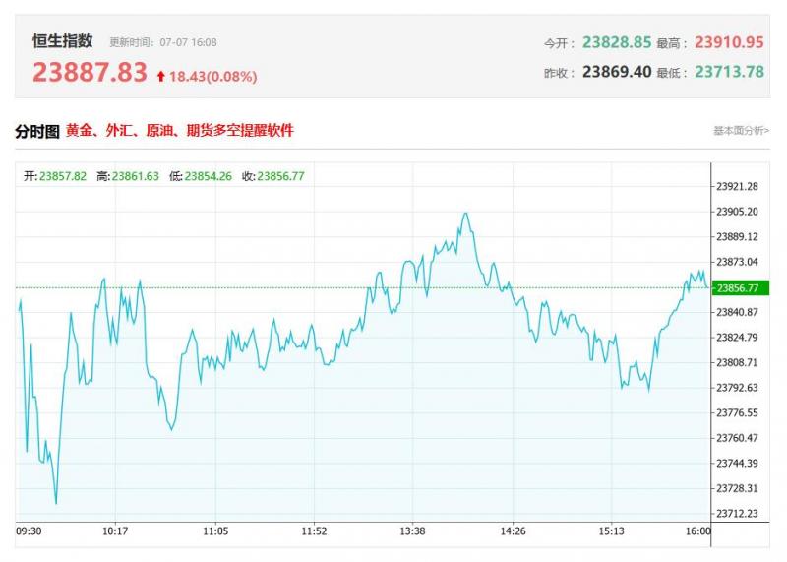
Task: Click the lowest value 23713.78
Action: point(729,72)
